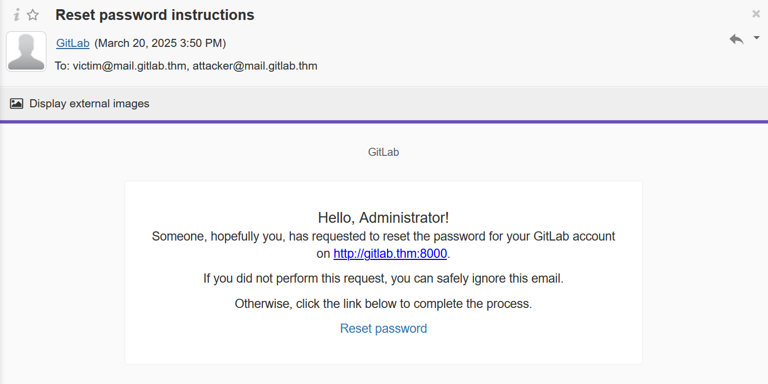Click the March 20, 2025 date

(x=160, y=43)
